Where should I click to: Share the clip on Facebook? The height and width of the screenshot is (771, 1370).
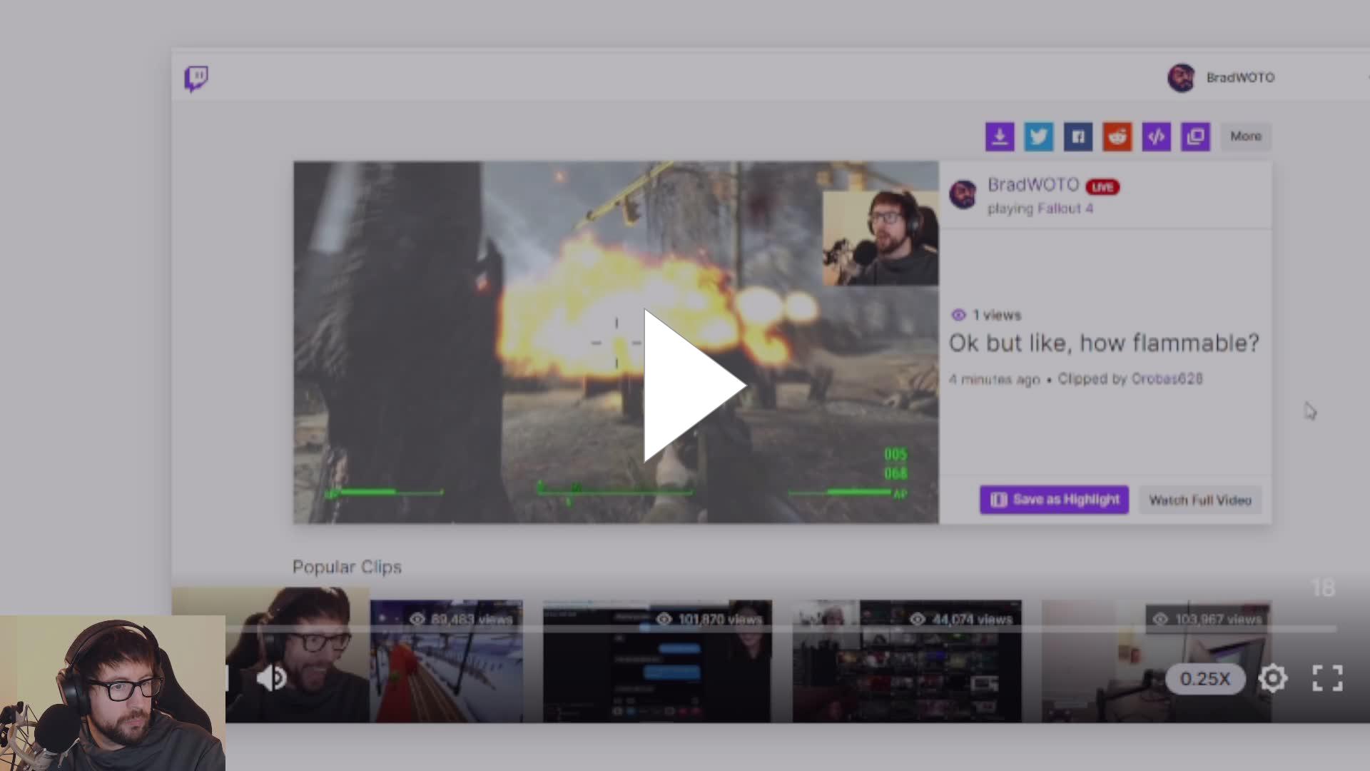[x=1078, y=136]
